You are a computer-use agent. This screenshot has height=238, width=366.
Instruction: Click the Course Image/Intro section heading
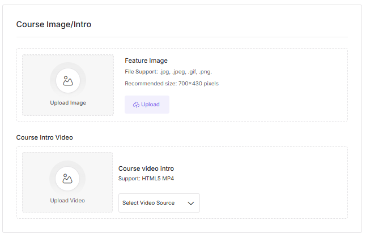(x=54, y=24)
